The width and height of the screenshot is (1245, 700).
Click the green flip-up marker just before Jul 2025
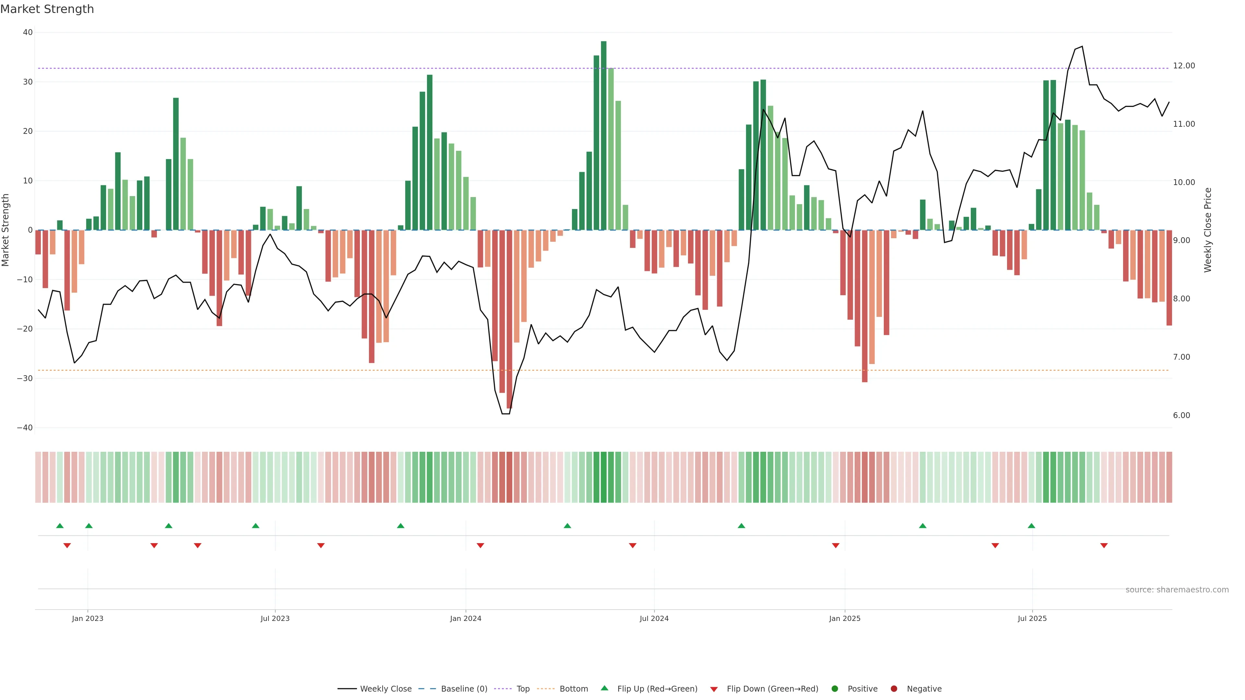(1031, 526)
